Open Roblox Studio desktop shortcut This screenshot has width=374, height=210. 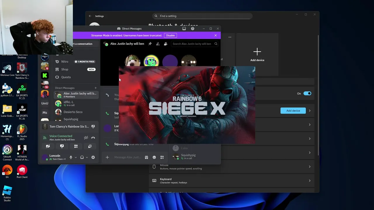coord(7,194)
